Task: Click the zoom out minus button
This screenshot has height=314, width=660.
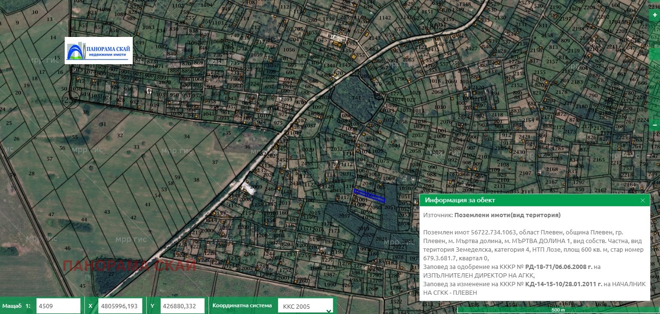Action: (x=655, y=125)
